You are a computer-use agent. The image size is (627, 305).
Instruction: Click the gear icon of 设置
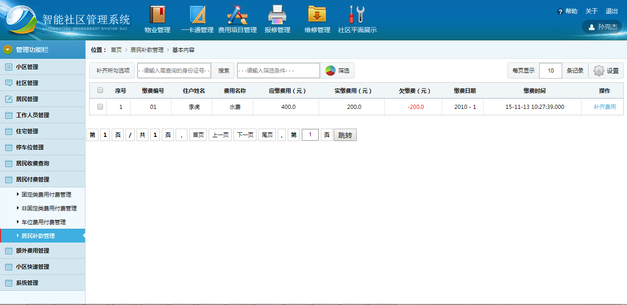click(598, 71)
